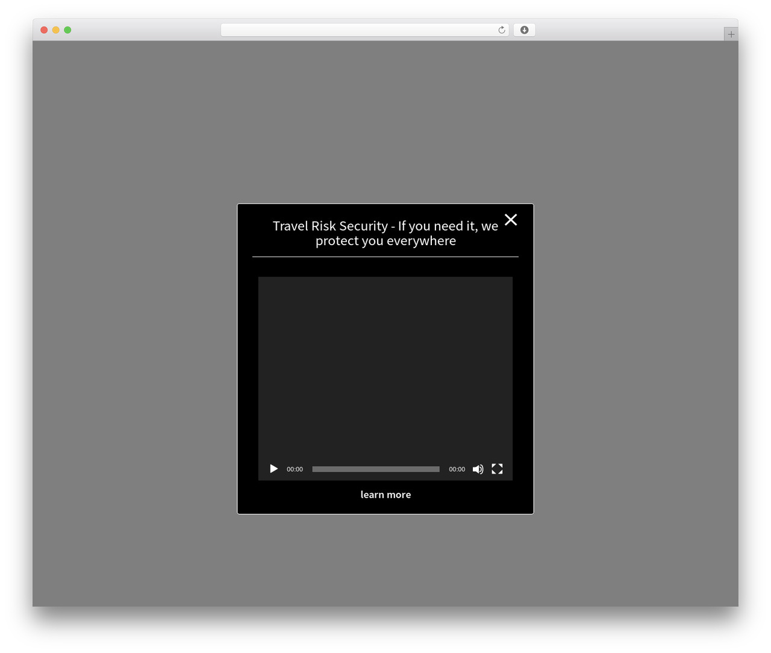The image size is (771, 653).
Task: Reload the page in browser
Action: click(x=502, y=30)
